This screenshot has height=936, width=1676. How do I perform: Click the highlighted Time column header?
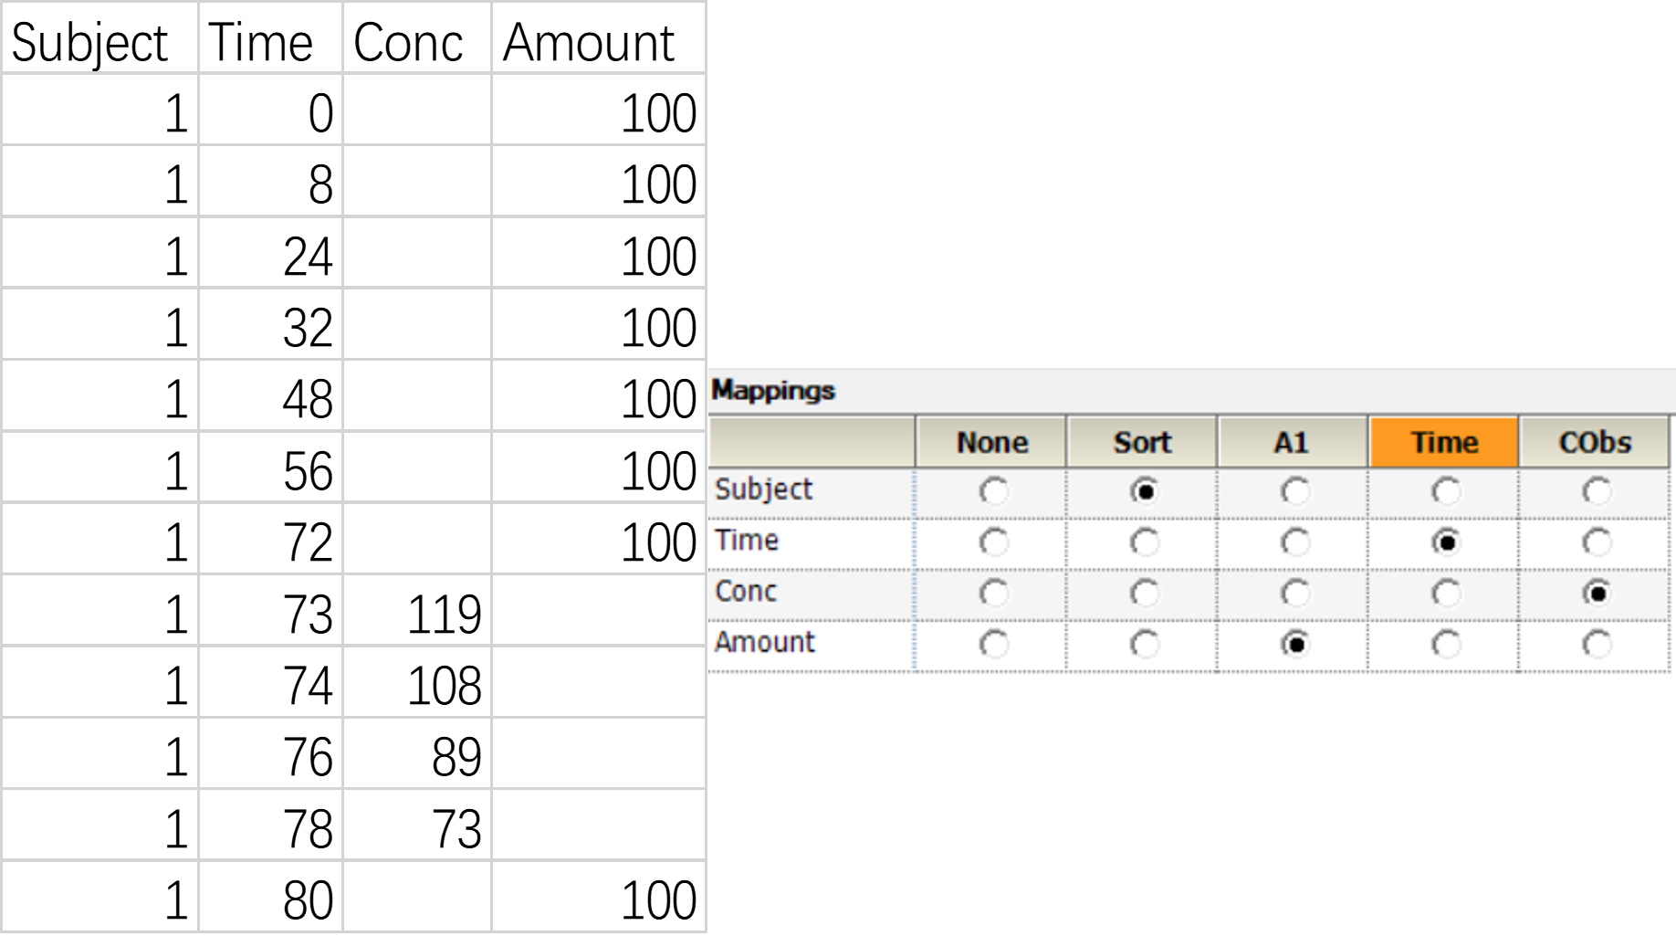[x=1444, y=442]
